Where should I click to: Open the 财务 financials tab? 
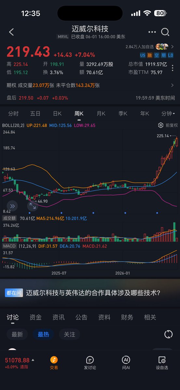point(127,317)
